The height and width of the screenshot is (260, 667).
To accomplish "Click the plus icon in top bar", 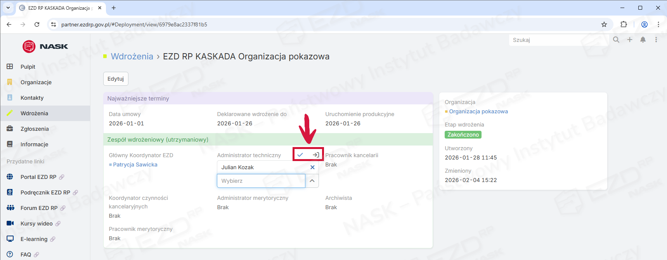I will click(x=630, y=40).
